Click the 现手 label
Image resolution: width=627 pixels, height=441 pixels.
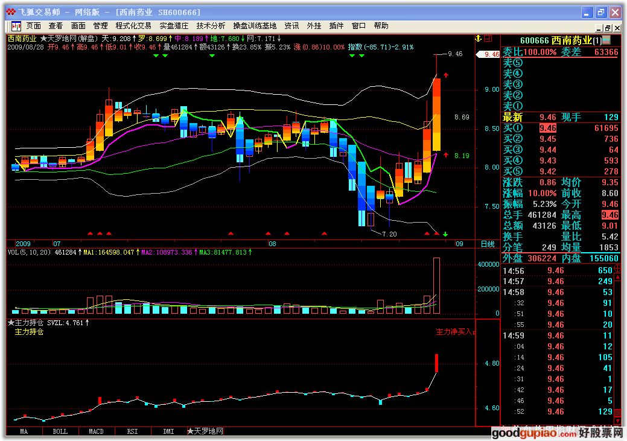point(571,117)
